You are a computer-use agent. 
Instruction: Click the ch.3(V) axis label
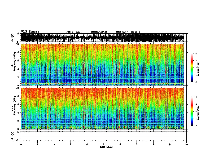pyautogui.click(x=12, y=136)
